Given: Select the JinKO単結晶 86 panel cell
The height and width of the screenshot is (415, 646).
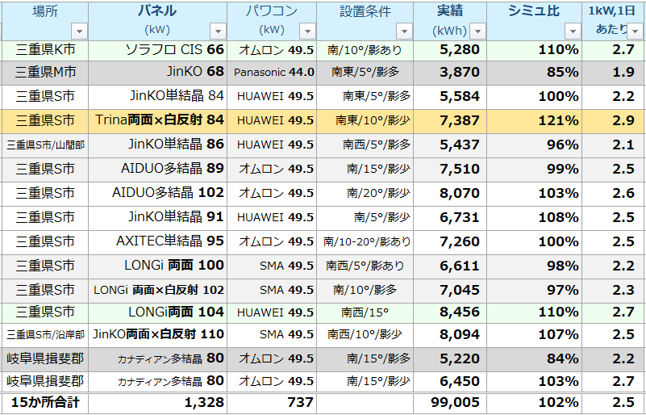Looking at the screenshot, I should pyautogui.click(x=158, y=145).
